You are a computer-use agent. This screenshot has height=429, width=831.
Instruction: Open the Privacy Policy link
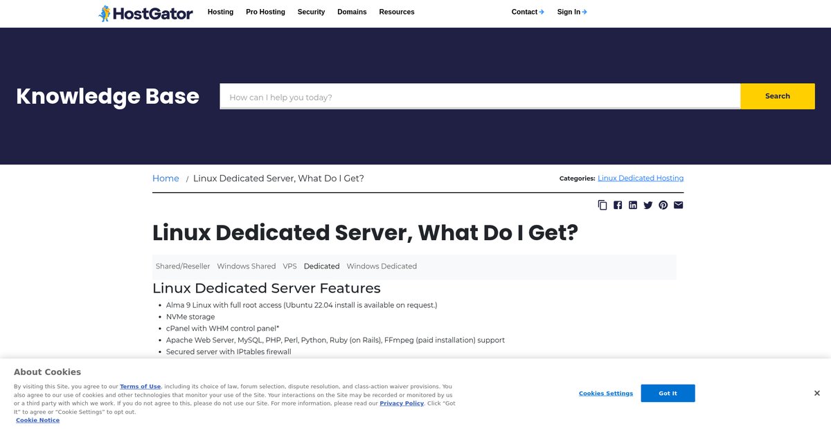tap(402, 403)
